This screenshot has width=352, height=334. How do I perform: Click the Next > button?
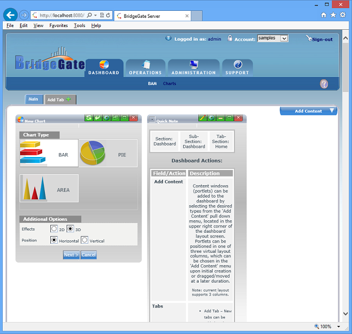pyautogui.click(x=71, y=254)
